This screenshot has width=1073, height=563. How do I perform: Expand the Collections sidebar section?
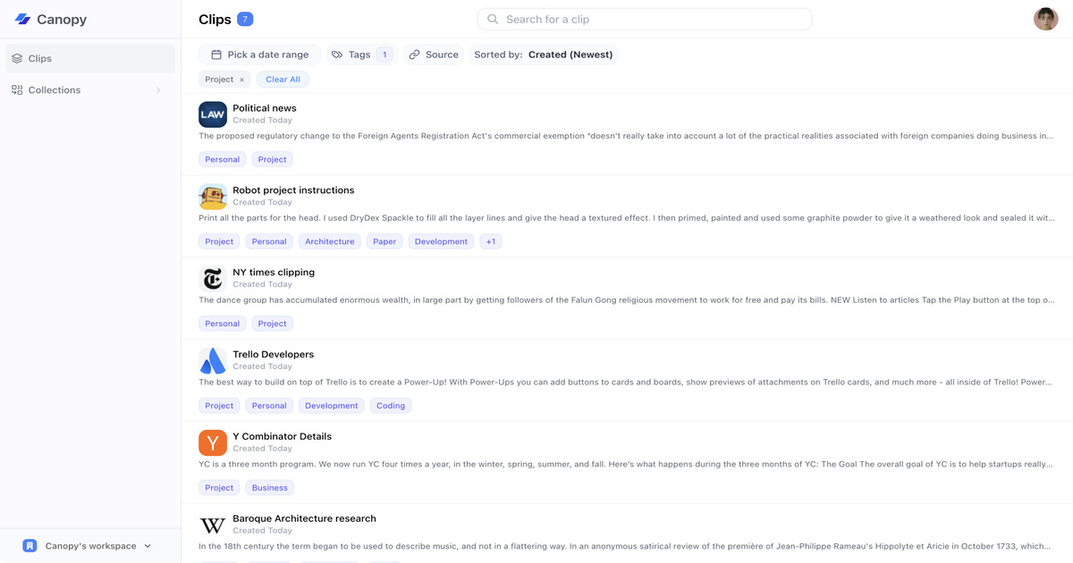[x=158, y=90]
